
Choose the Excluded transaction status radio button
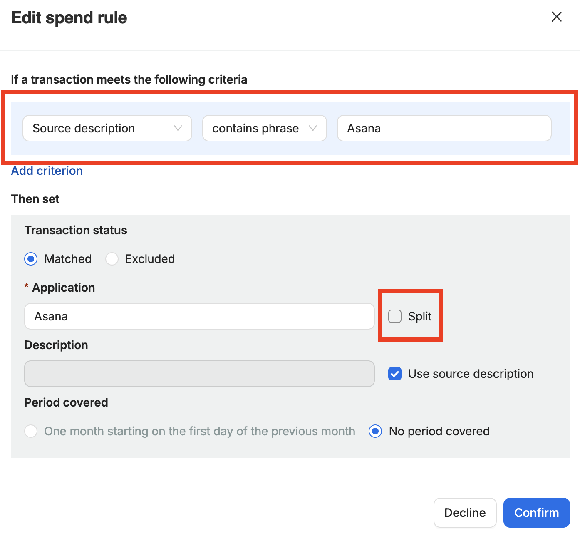[112, 259]
